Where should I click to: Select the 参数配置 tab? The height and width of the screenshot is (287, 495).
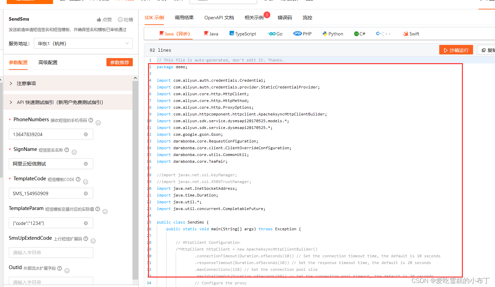coord(18,62)
